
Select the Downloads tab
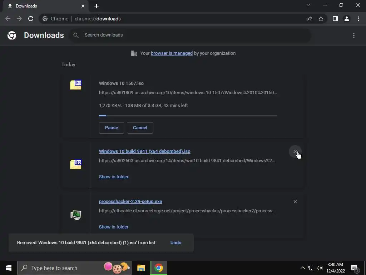tap(45, 6)
